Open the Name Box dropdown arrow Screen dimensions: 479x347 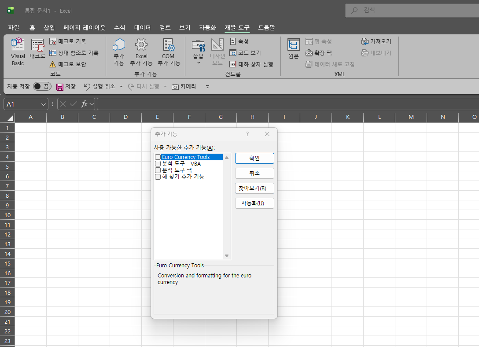tap(44, 104)
